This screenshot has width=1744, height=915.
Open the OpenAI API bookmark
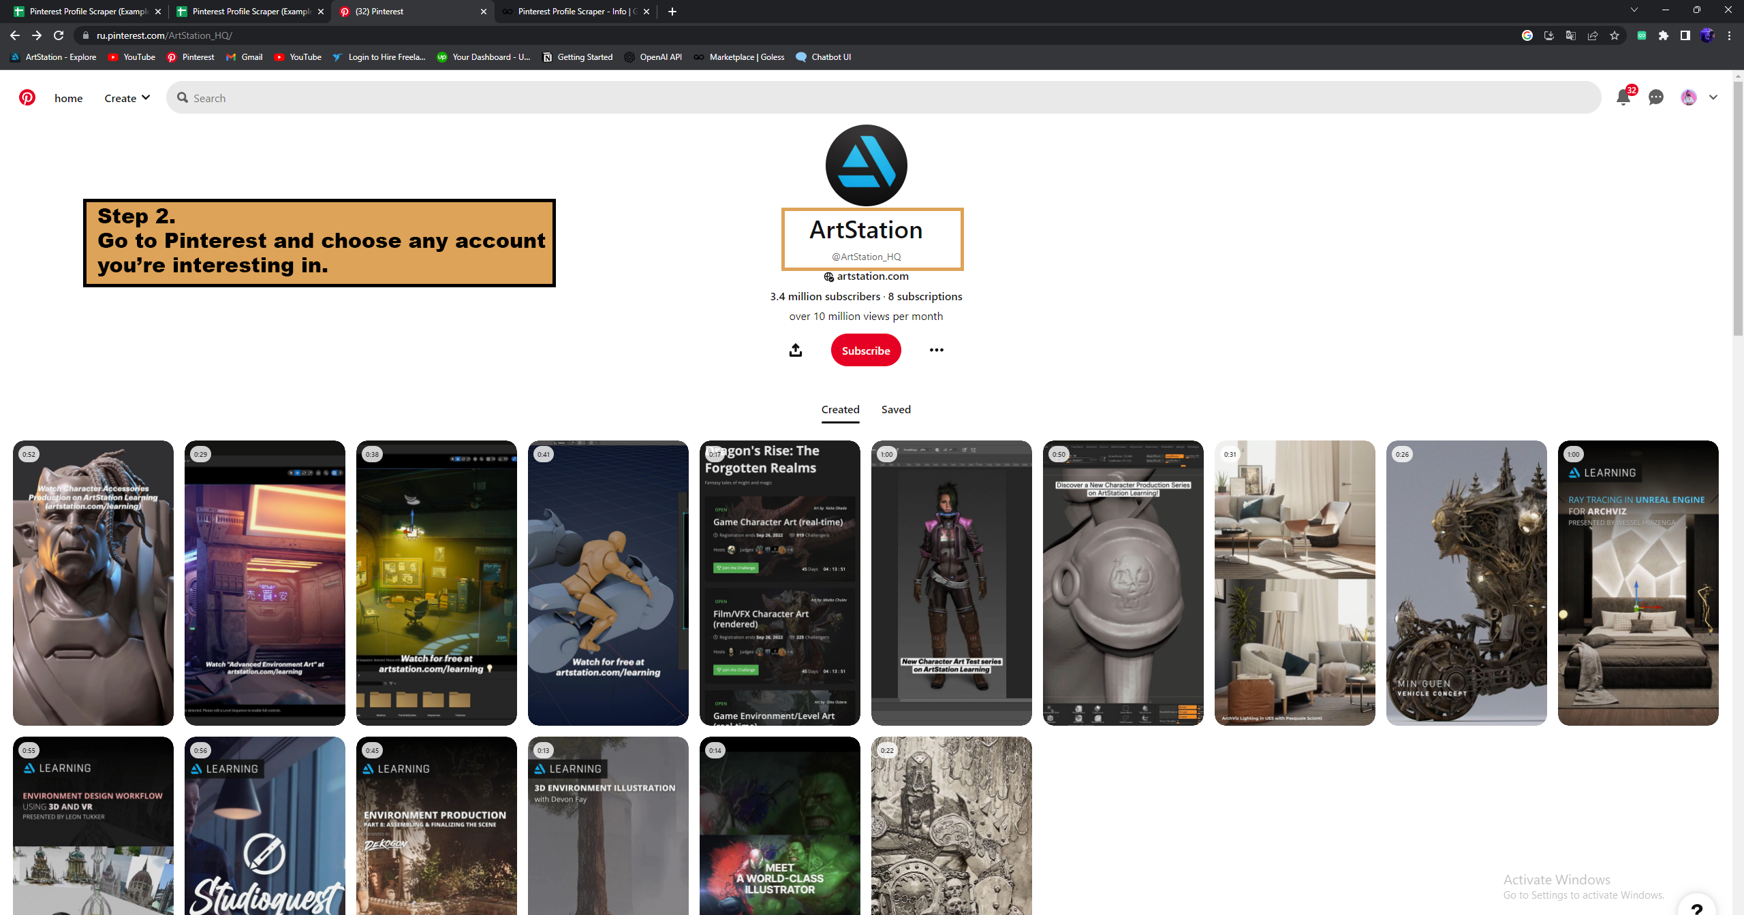(x=653, y=57)
